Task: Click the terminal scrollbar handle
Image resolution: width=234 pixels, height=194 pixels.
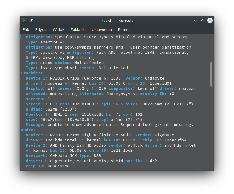Action: [211, 71]
